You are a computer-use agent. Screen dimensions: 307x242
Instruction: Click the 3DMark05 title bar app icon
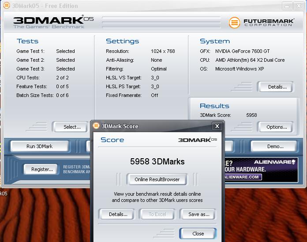[7, 5]
